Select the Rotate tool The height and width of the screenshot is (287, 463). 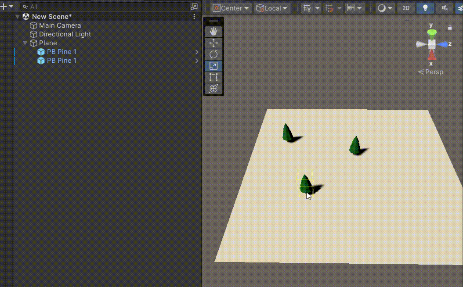pos(213,54)
